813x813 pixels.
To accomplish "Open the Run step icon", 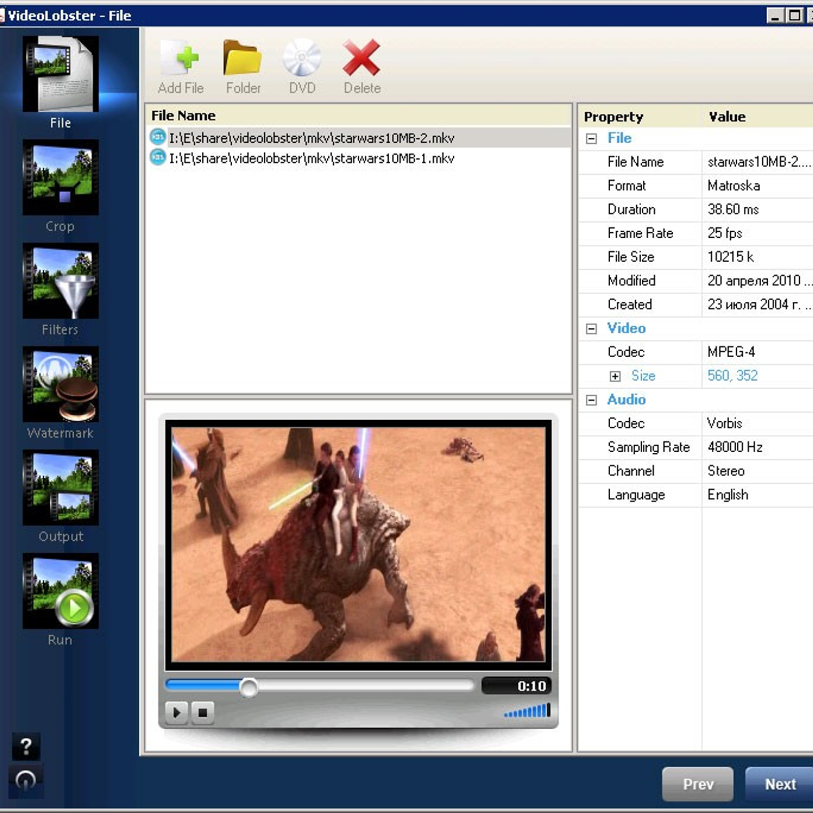I will pos(60,591).
